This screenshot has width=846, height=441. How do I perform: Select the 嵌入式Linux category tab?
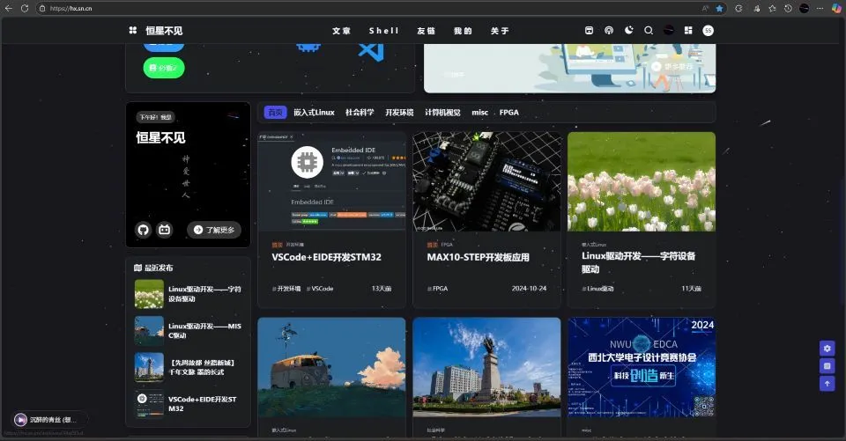click(314, 113)
